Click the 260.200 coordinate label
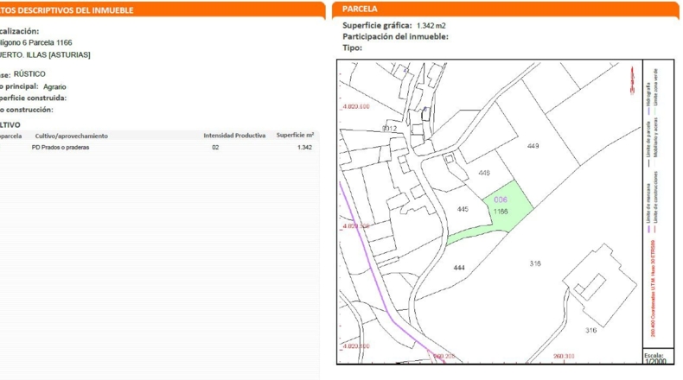This screenshot has height=380, width=683. pyautogui.click(x=444, y=356)
